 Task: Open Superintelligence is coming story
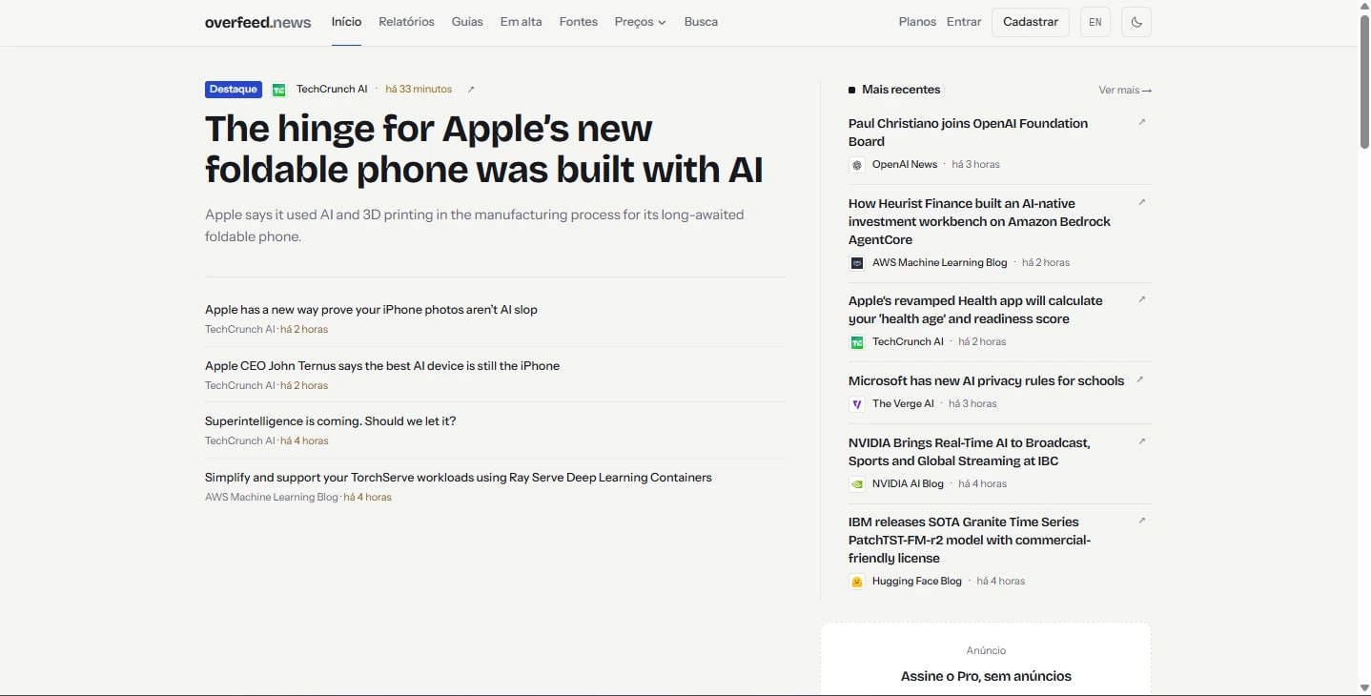331,421
